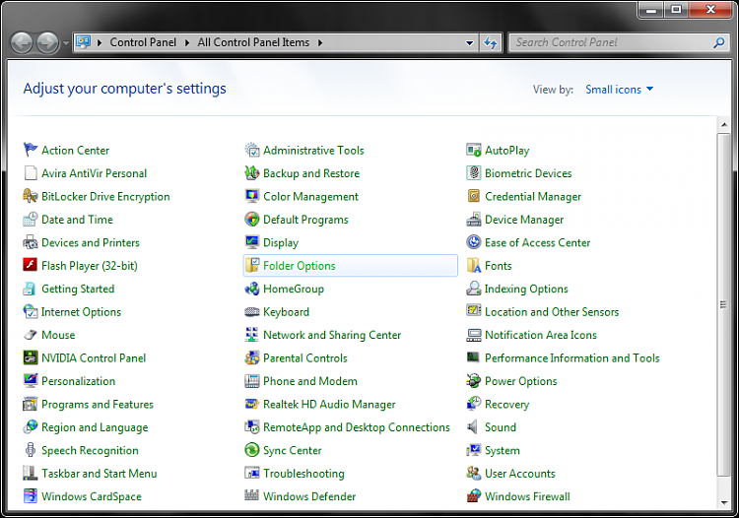Screen dimensions: 739x518
Task: Click the Power Options icon
Action: click(x=474, y=380)
